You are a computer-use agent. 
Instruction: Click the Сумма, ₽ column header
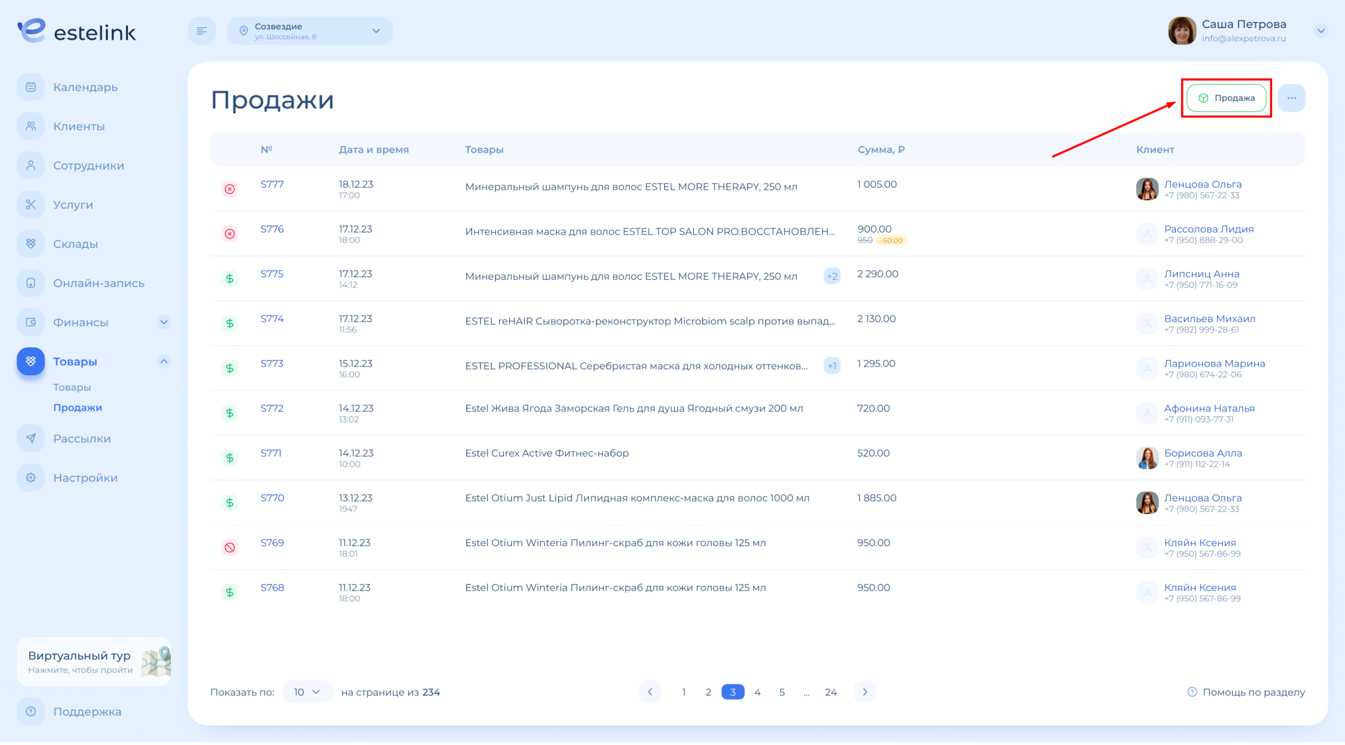click(881, 149)
